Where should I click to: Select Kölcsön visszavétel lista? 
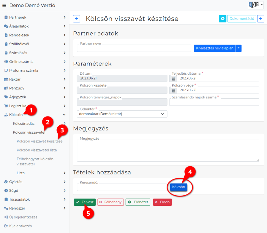click(37, 150)
